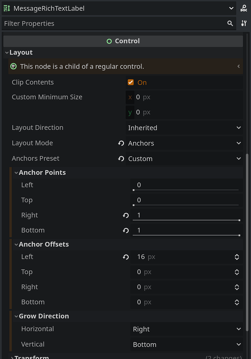Viewport: 251px width, 359px height.
Task: Click the Control category header
Action: [x=123, y=41]
